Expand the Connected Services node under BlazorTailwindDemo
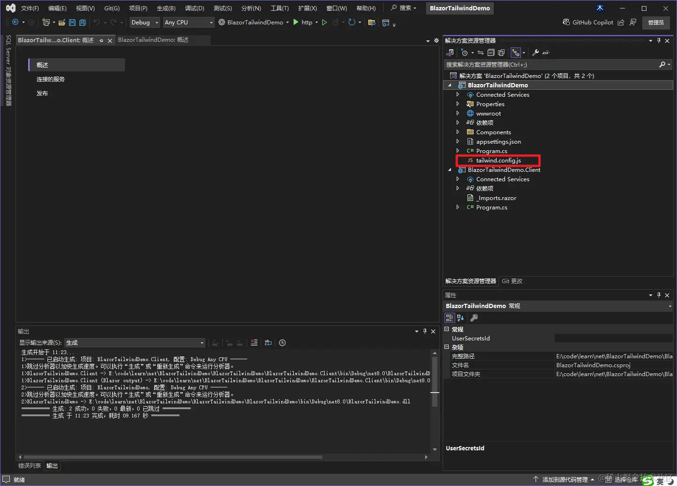Screen dimensions: 677x486 coord(458,94)
